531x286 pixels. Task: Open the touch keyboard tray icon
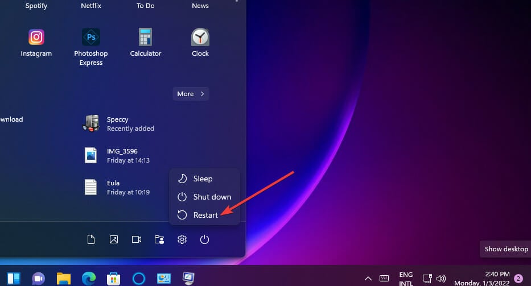[x=384, y=278]
